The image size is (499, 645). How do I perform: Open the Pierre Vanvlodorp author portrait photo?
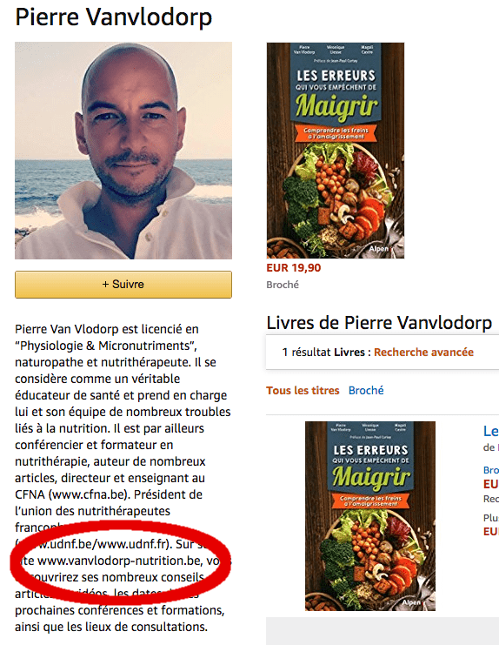(123, 151)
